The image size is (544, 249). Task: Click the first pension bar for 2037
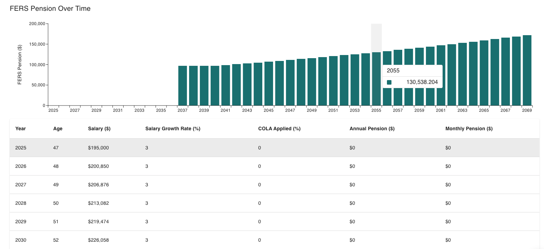(182, 85)
